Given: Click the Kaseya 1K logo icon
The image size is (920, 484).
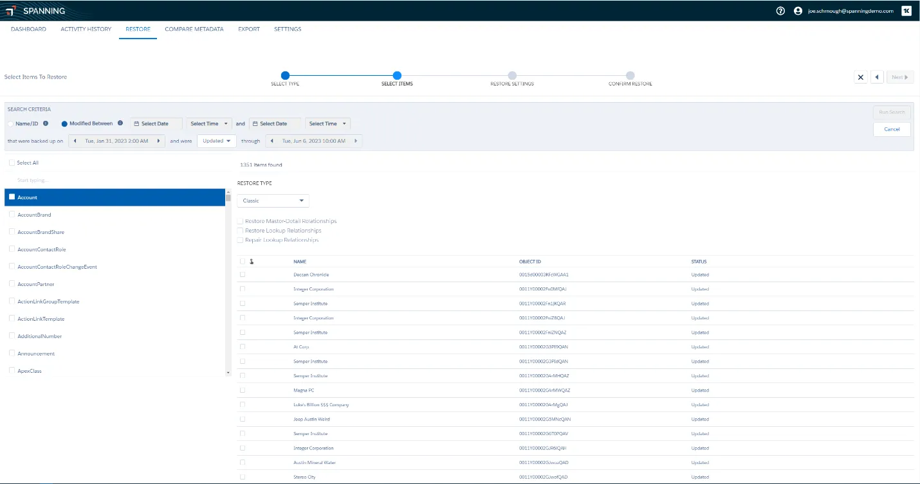Looking at the screenshot, I should 906,11.
